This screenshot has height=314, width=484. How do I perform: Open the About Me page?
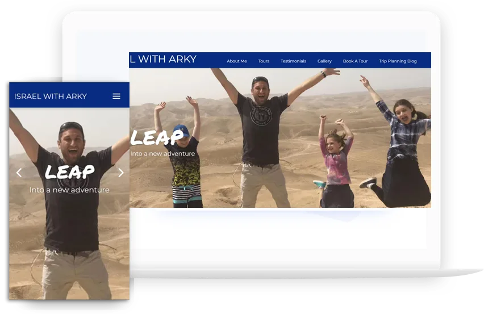[x=236, y=61]
